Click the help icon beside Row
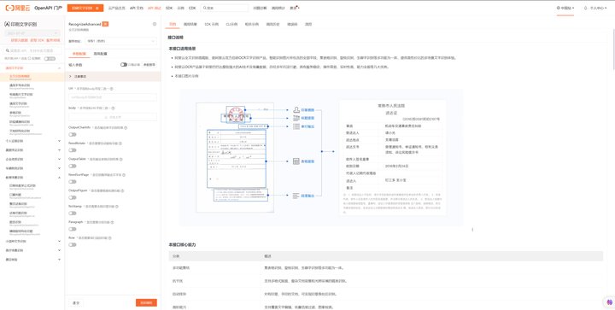Viewport: 615px width, 310px height. click(x=111, y=238)
